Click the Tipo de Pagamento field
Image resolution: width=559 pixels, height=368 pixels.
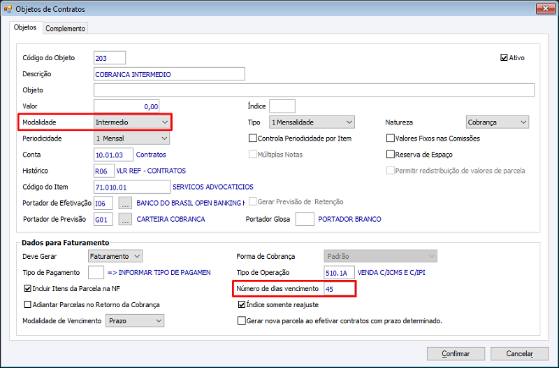pos(96,272)
